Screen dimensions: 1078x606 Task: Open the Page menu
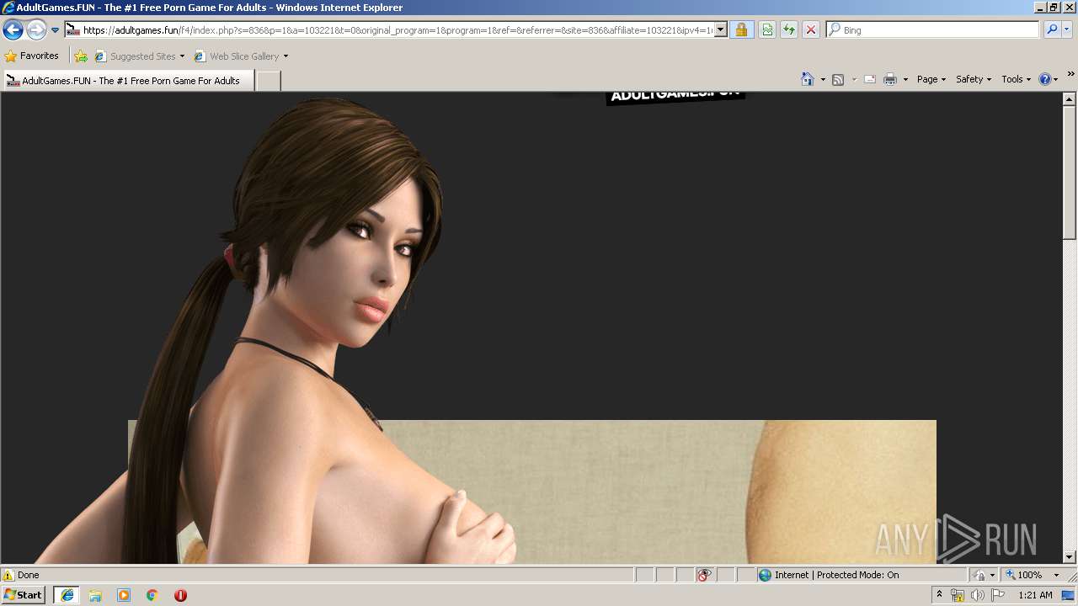(931, 79)
